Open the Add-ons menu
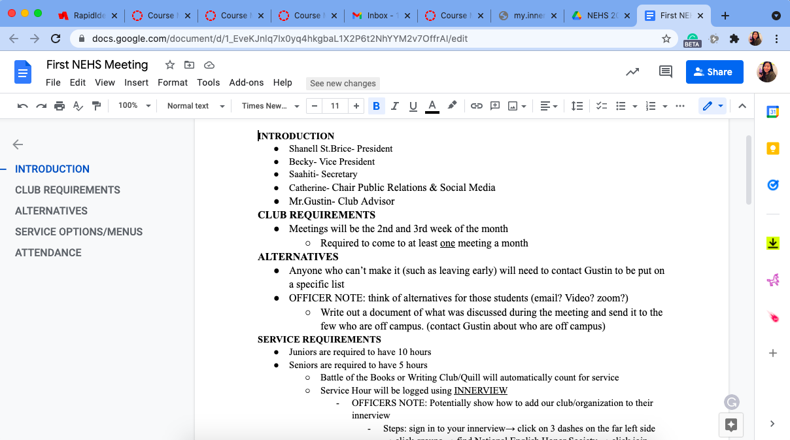Viewport: 790px width, 440px height. tap(246, 82)
